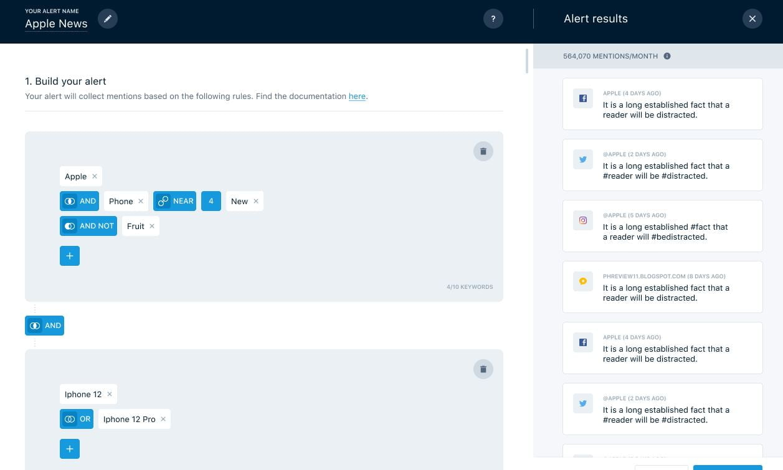Click the Alert results heading

596,19
